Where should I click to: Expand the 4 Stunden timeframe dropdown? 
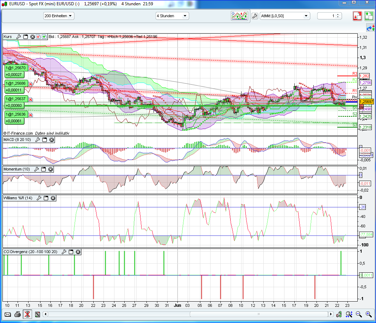[172, 16]
